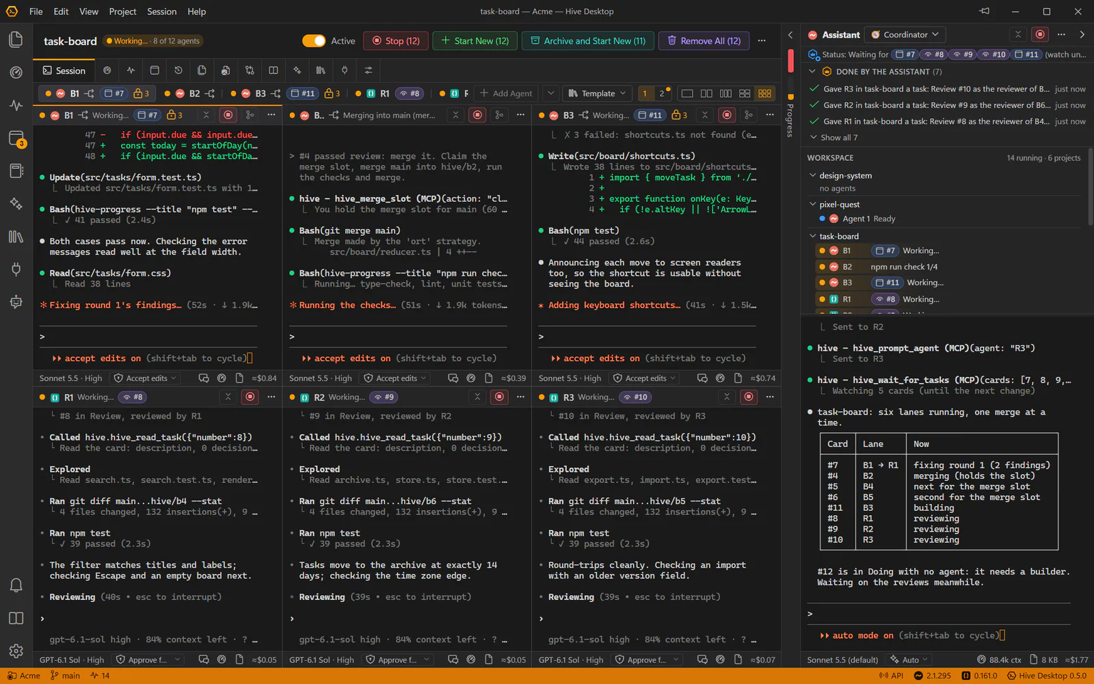Toggle the Active switch off
This screenshot has width=1094, height=684.
pyautogui.click(x=314, y=41)
